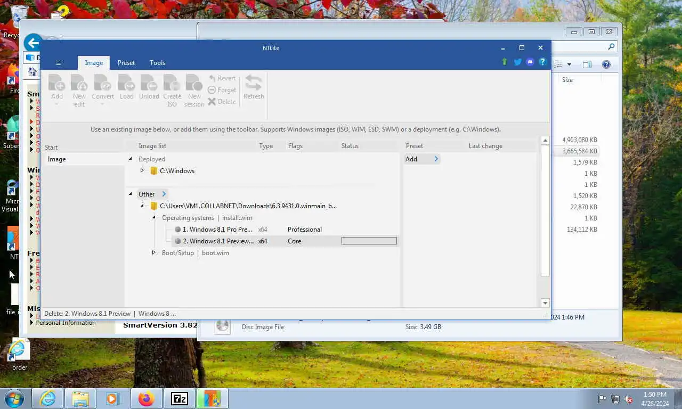Viewport: 682px width, 409px height.
Task: Select Windows 8.1 Pro Preview entry
Action: point(217,230)
